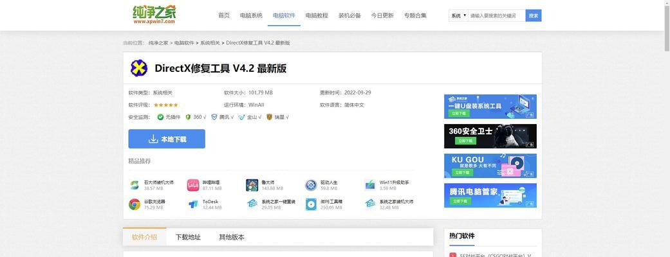Click the WinAll 运行环境 value
670x257 pixels.
coord(256,105)
